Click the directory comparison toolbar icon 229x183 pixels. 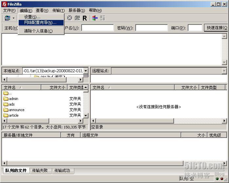103,18
